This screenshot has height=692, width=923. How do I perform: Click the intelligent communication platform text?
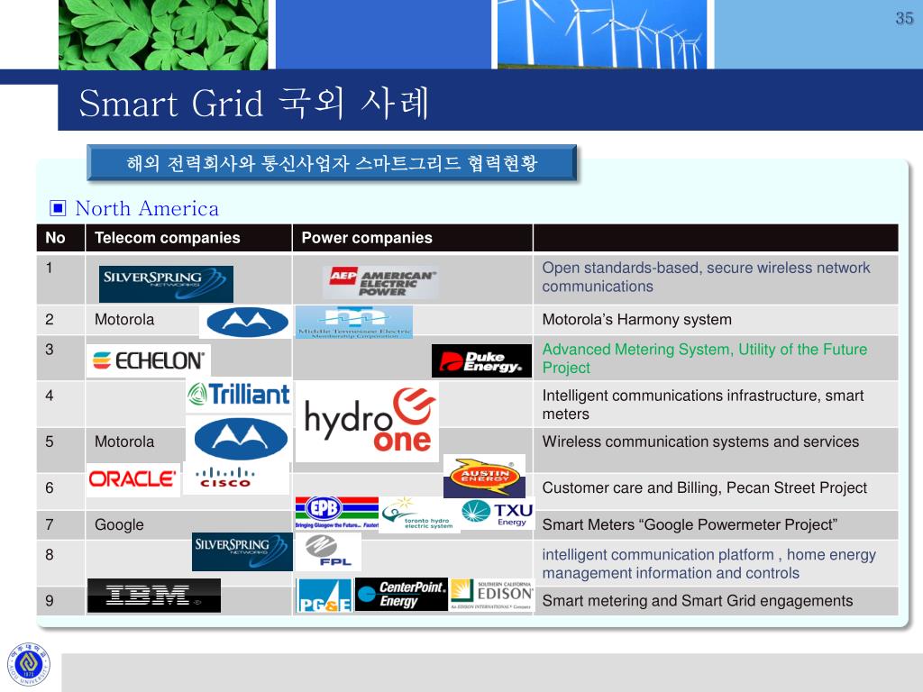pyautogui.click(x=708, y=564)
